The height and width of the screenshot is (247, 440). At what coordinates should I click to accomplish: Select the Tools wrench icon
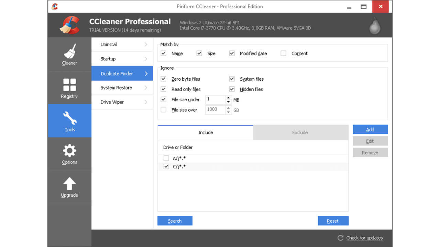[x=69, y=120]
